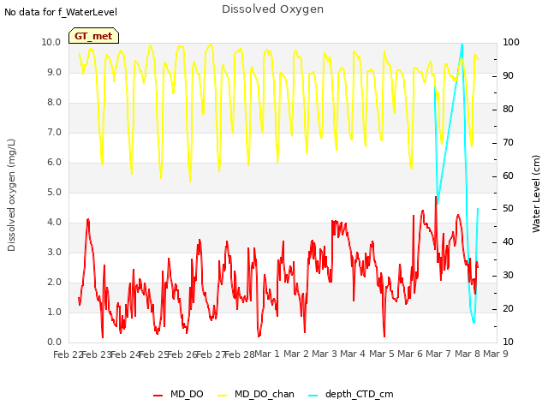Click the 10.0 left axis tick label

tap(51, 42)
